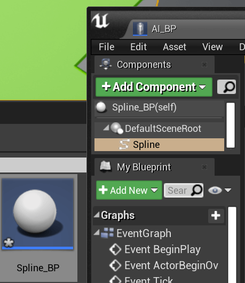Click the Add Component button
Screen dimensions: 245x283
tap(154, 87)
